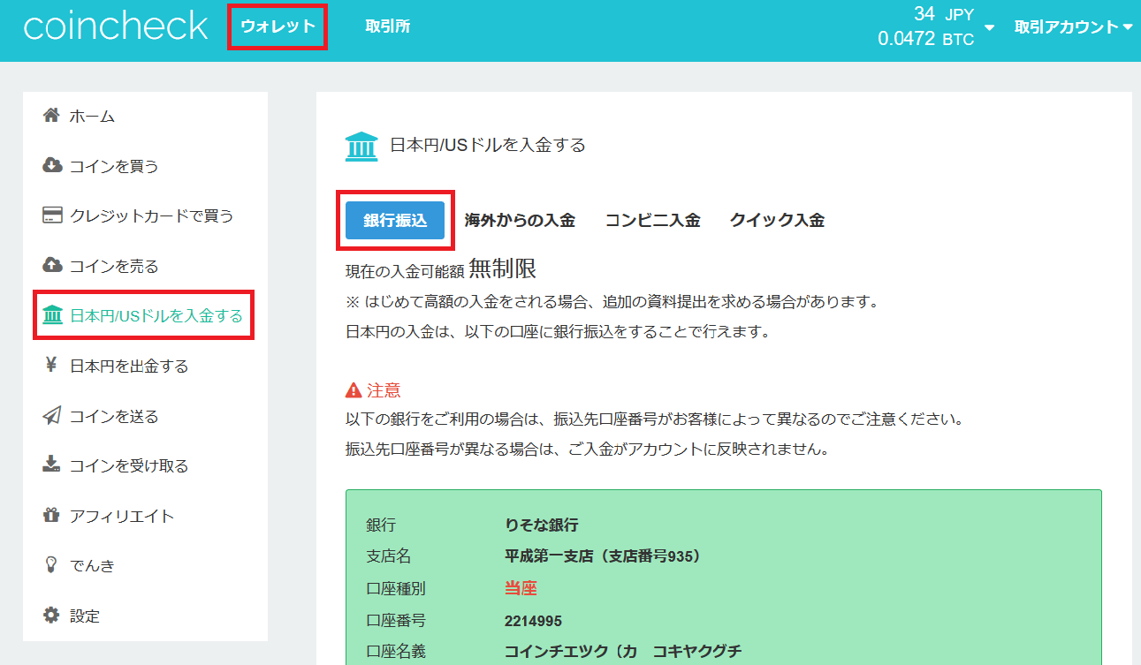Viewport: 1141px width, 665px height.
Task: Click the credit card icon in sidebar
Action: click(52, 215)
